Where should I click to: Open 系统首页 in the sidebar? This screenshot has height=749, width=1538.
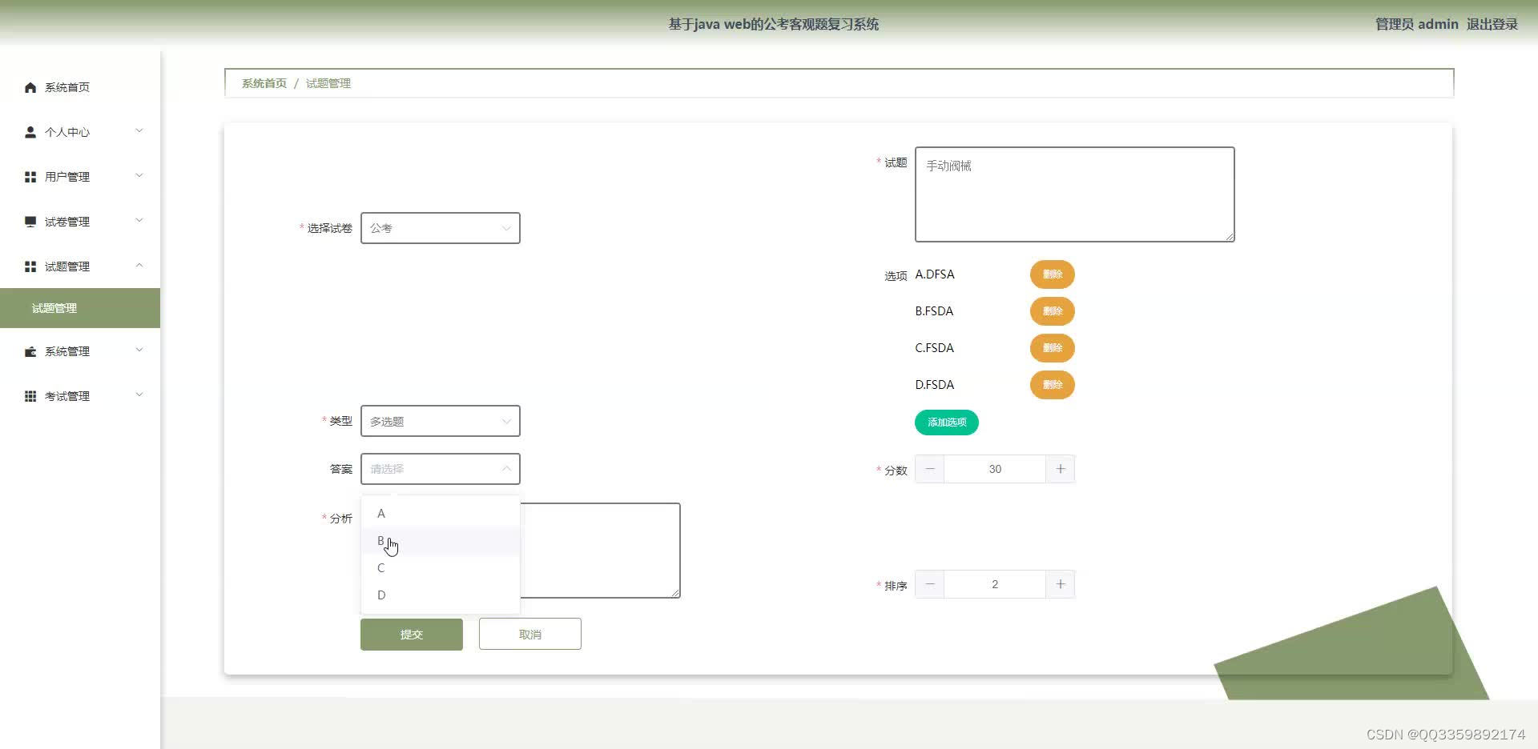point(80,87)
